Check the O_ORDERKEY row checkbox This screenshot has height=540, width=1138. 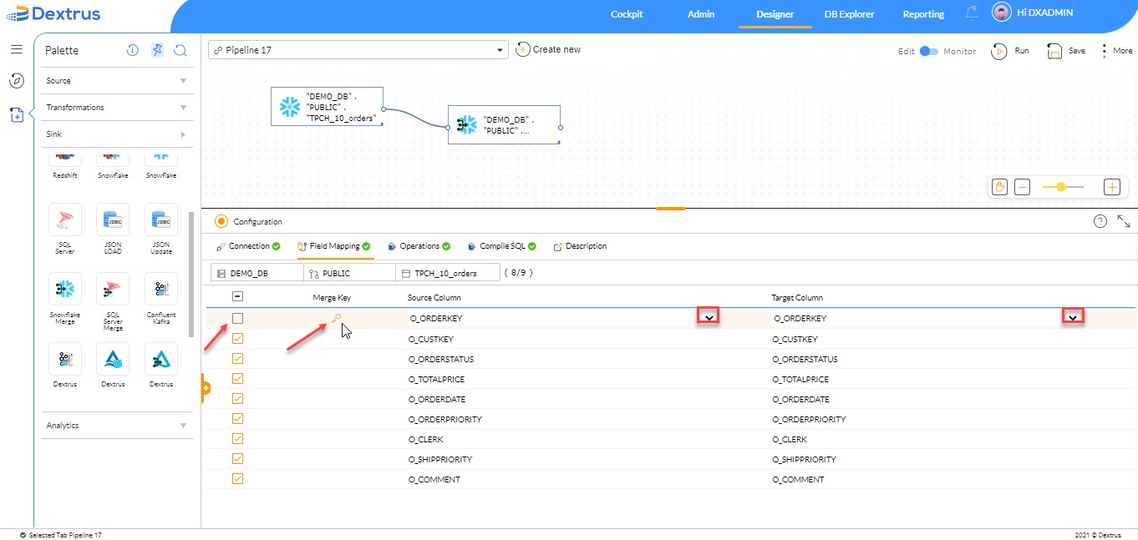238,318
